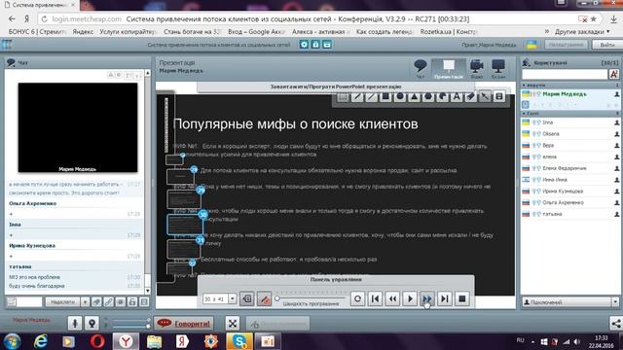Select user Ирина Кузнецова in guest list
623x350 pixels.
point(570,192)
